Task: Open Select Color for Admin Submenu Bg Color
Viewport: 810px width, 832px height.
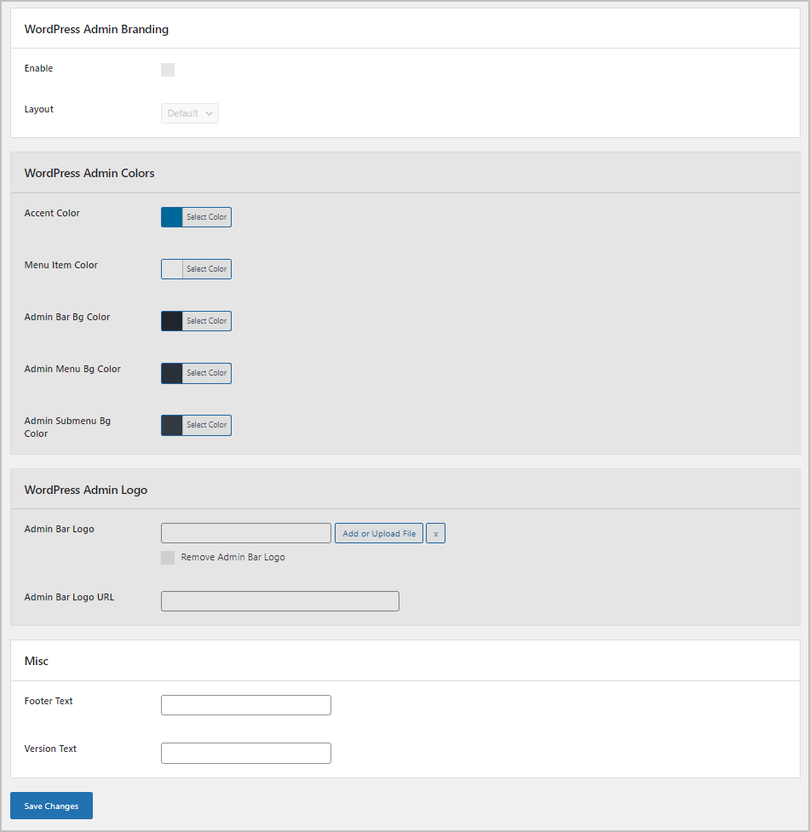Action: (206, 425)
